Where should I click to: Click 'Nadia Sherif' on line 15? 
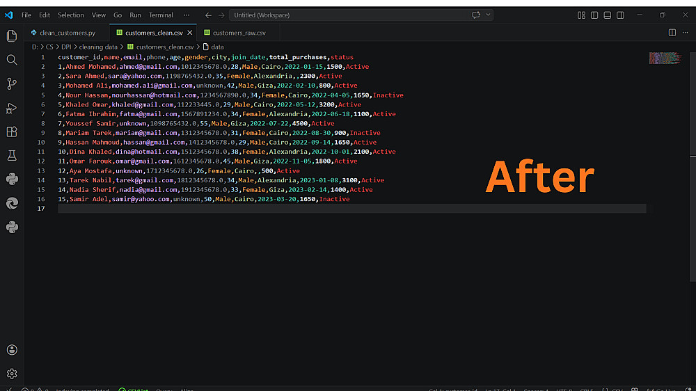[93, 189]
